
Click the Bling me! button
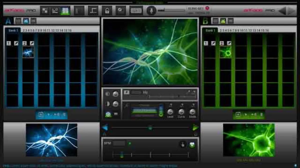coord(197,8)
